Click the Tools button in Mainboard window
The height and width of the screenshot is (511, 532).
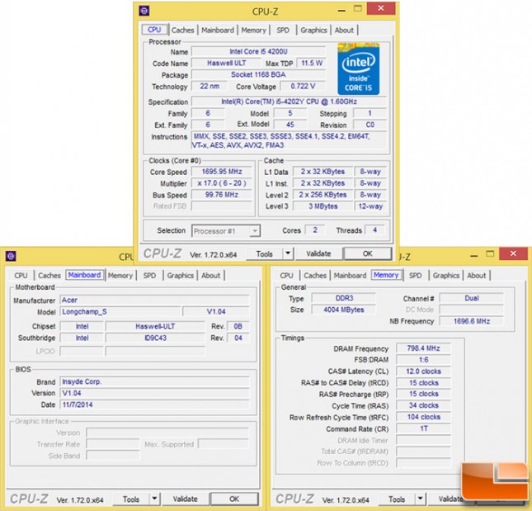(131, 499)
